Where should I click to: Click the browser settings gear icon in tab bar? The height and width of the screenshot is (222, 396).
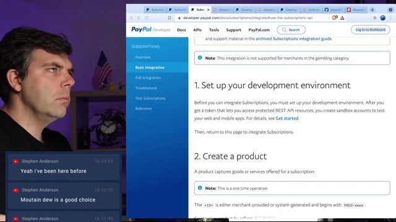point(390,10)
